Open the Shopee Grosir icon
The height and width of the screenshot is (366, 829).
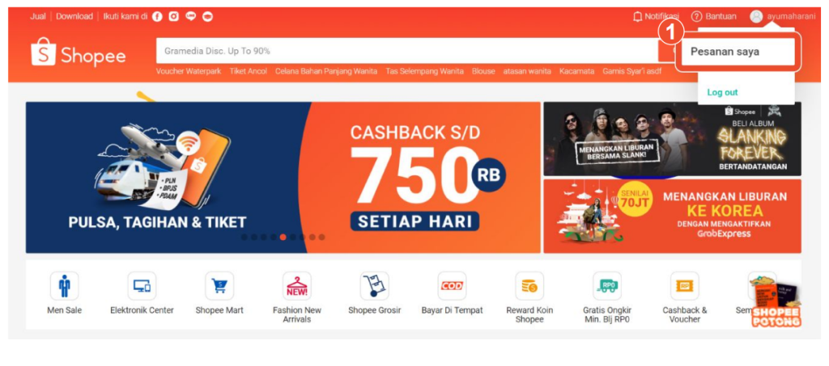pos(374,286)
